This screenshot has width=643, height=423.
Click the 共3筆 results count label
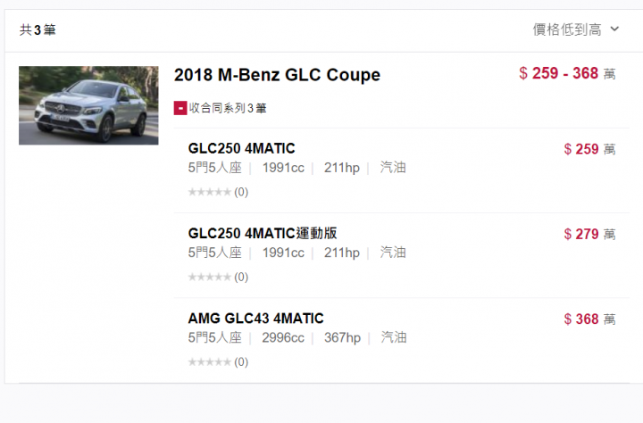pos(38,30)
